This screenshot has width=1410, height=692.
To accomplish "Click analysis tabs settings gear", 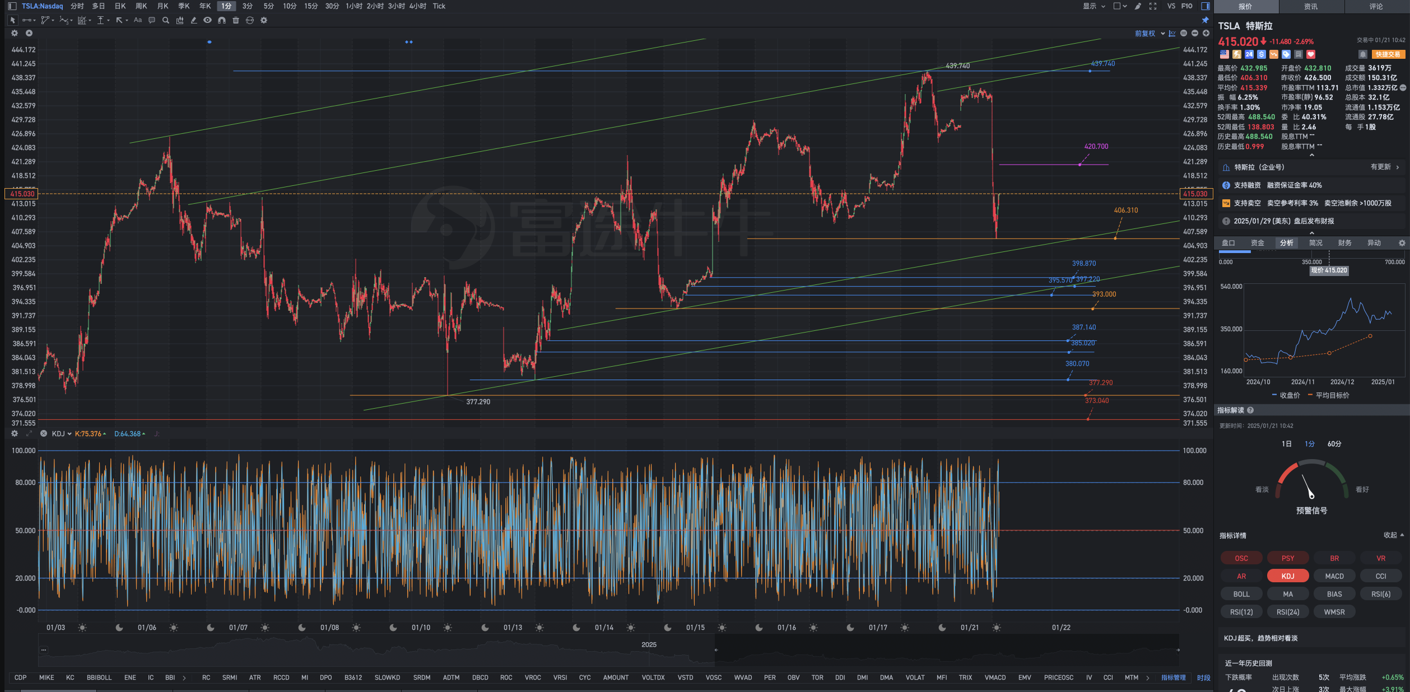I will pyautogui.click(x=1402, y=243).
